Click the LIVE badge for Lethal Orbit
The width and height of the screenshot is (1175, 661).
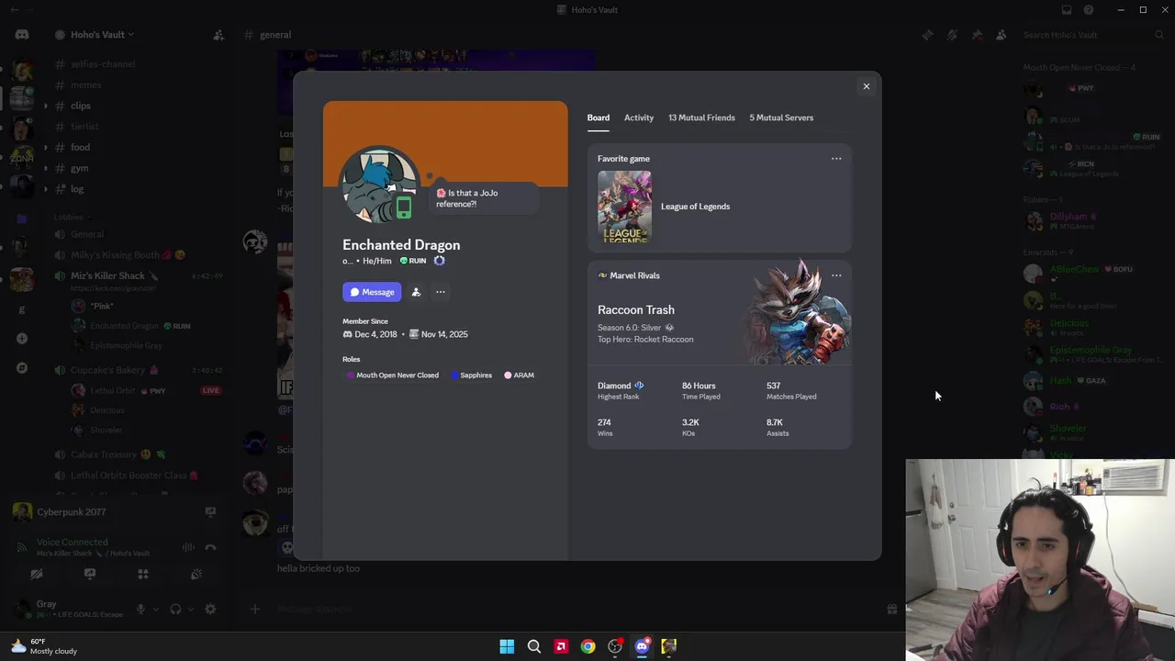point(210,390)
